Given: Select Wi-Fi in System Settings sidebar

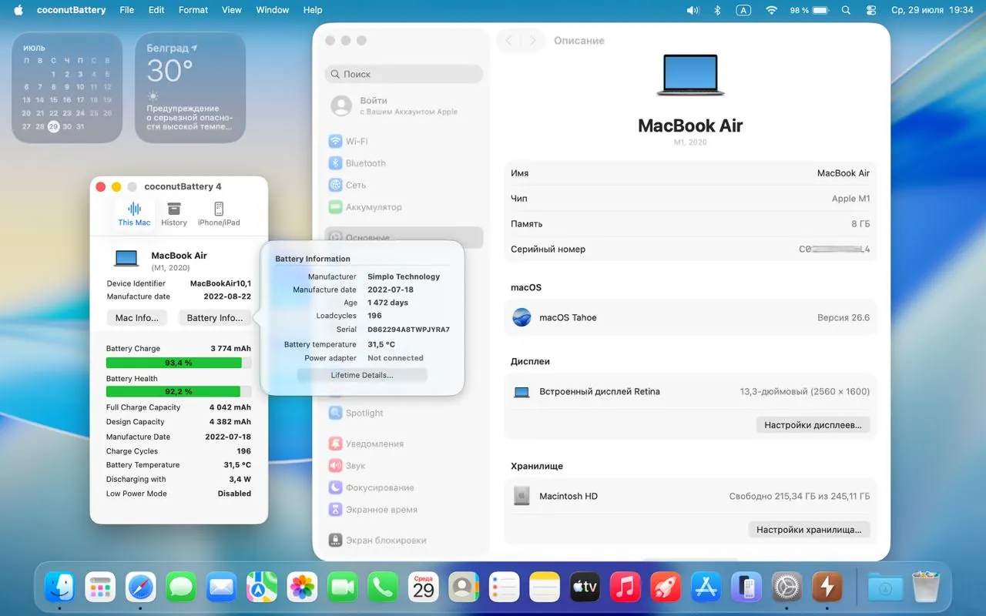Looking at the screenshot, I should tap(404, 141).
